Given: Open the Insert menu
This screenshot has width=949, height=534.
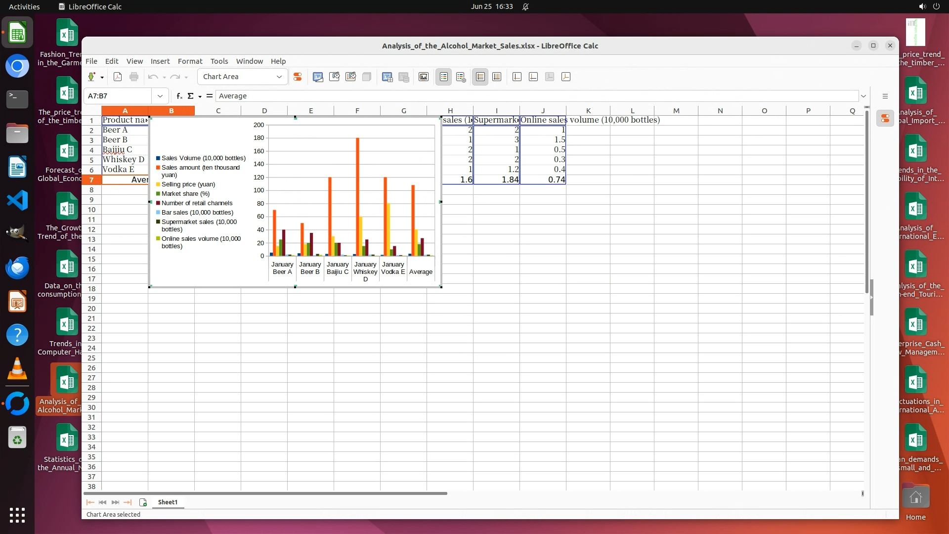Looking at the screenshot, I should [x=160, y=61].
